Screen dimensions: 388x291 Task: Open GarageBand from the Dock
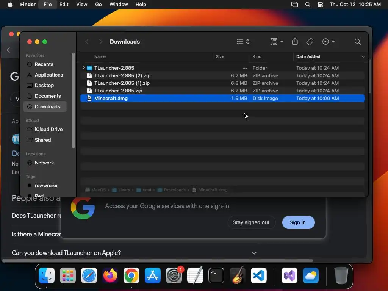click(238, 275)
